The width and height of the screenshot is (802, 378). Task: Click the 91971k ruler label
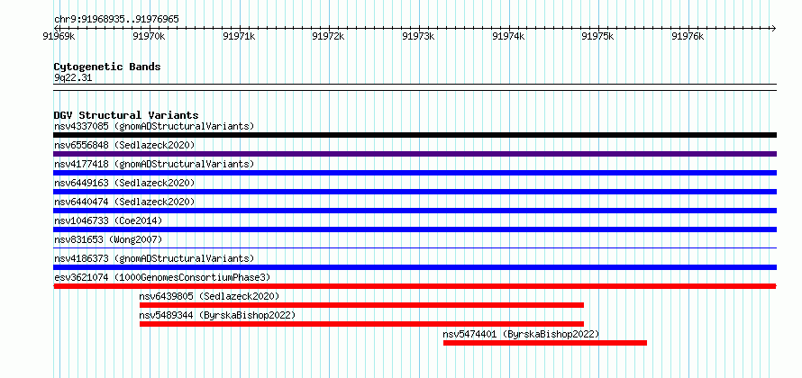[x=240, y=36]
